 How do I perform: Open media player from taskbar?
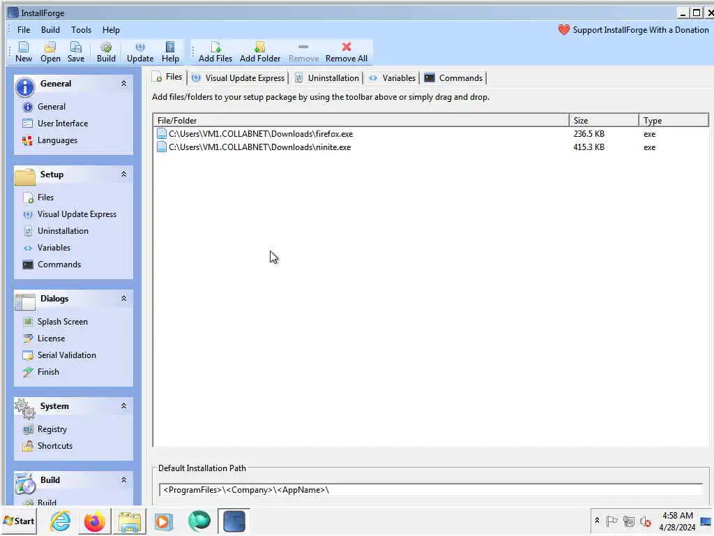click(164, 521)
